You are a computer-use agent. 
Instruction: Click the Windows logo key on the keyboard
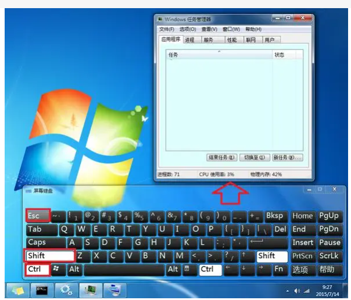59,270
